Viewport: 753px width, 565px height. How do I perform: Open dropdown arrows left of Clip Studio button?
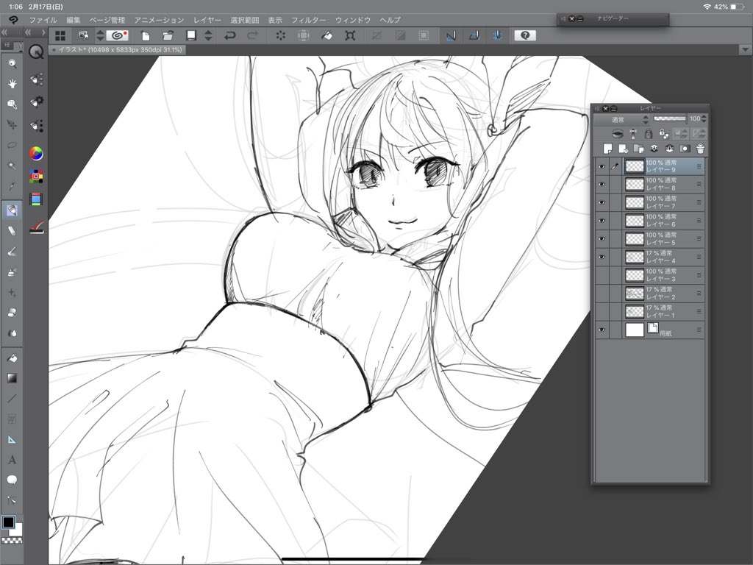tap(100, 35)
